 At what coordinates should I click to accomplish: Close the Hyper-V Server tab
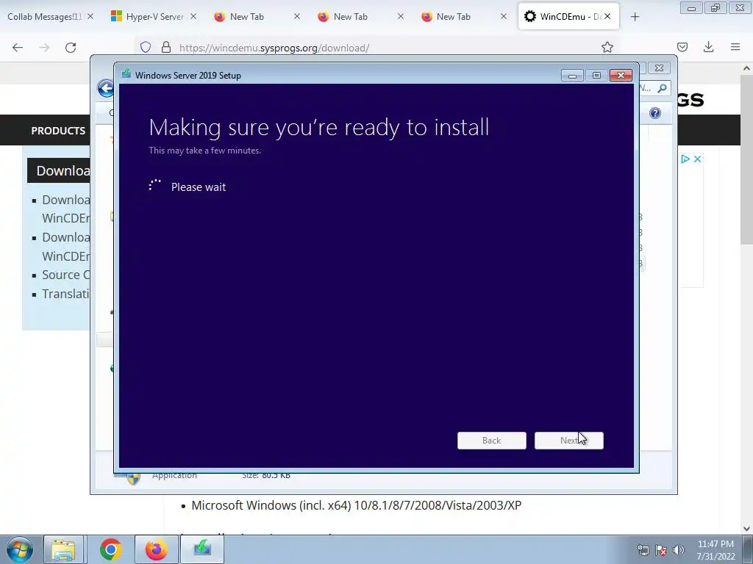pos(193,17)
